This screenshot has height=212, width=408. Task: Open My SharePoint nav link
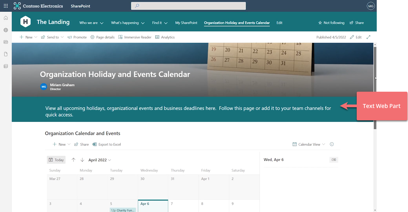[186, 23]
